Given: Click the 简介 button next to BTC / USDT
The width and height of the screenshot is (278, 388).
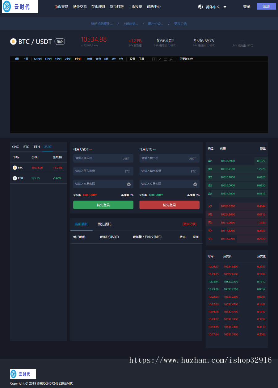Looking at the screenshot, I should click(x=60, y=41).
